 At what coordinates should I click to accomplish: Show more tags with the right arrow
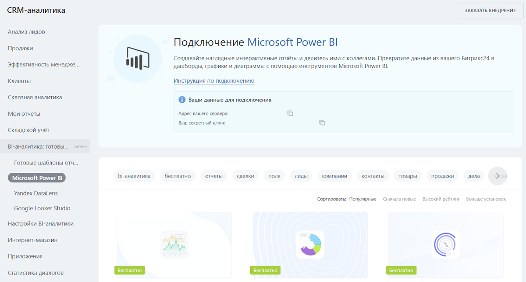(497, 176)
